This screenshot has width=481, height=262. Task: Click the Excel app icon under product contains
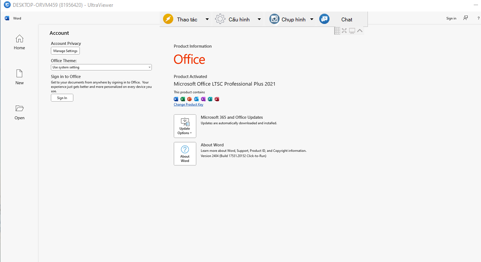point(183,99)
